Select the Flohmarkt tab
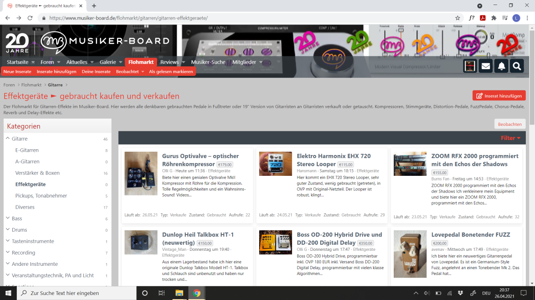This screenshot has width=535, height=300. (141, 62)
